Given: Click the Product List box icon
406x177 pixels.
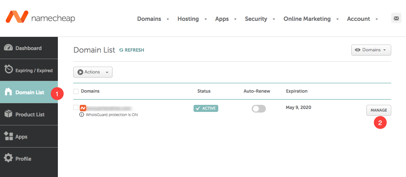Looking at the screenshot, I should click(x=8, y=114).
